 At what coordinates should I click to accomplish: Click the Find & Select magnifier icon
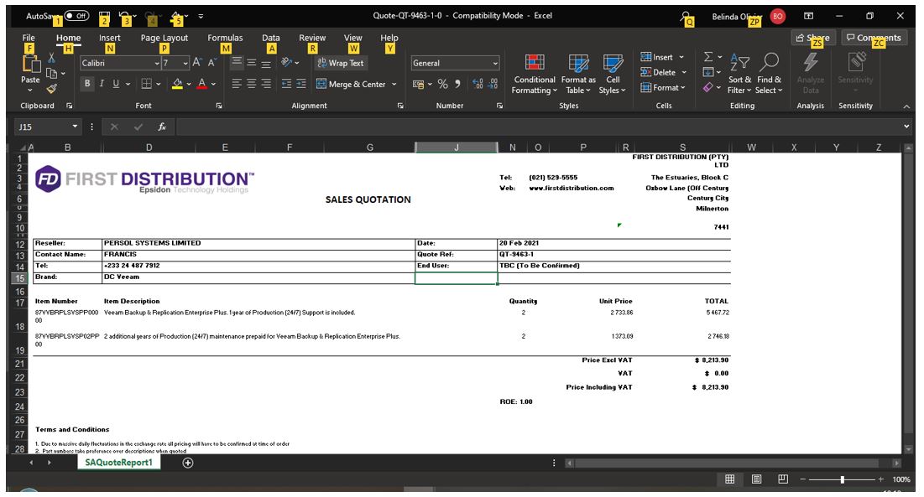769,61
